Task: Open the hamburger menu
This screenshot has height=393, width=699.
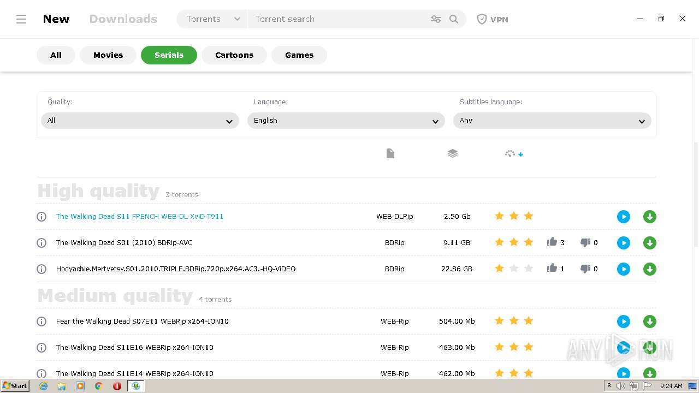Action: point(21,19)
